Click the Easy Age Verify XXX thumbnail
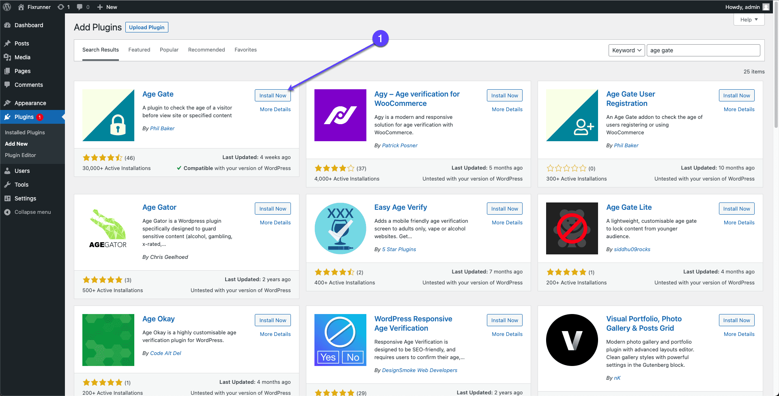 coord(340,228)
